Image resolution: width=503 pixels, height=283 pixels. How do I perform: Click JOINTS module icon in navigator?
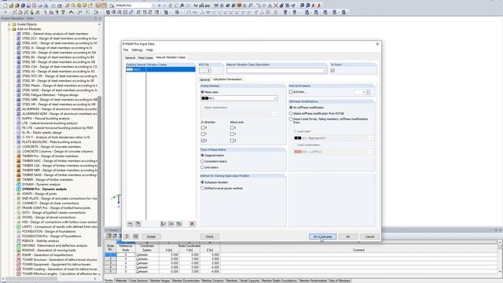click(x=19, y=194)
